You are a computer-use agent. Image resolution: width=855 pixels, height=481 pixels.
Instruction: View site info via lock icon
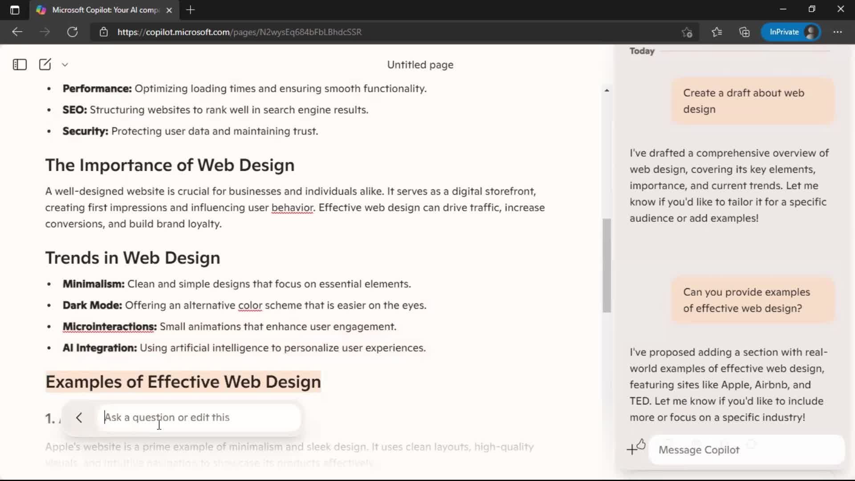(x=104, y=32)
